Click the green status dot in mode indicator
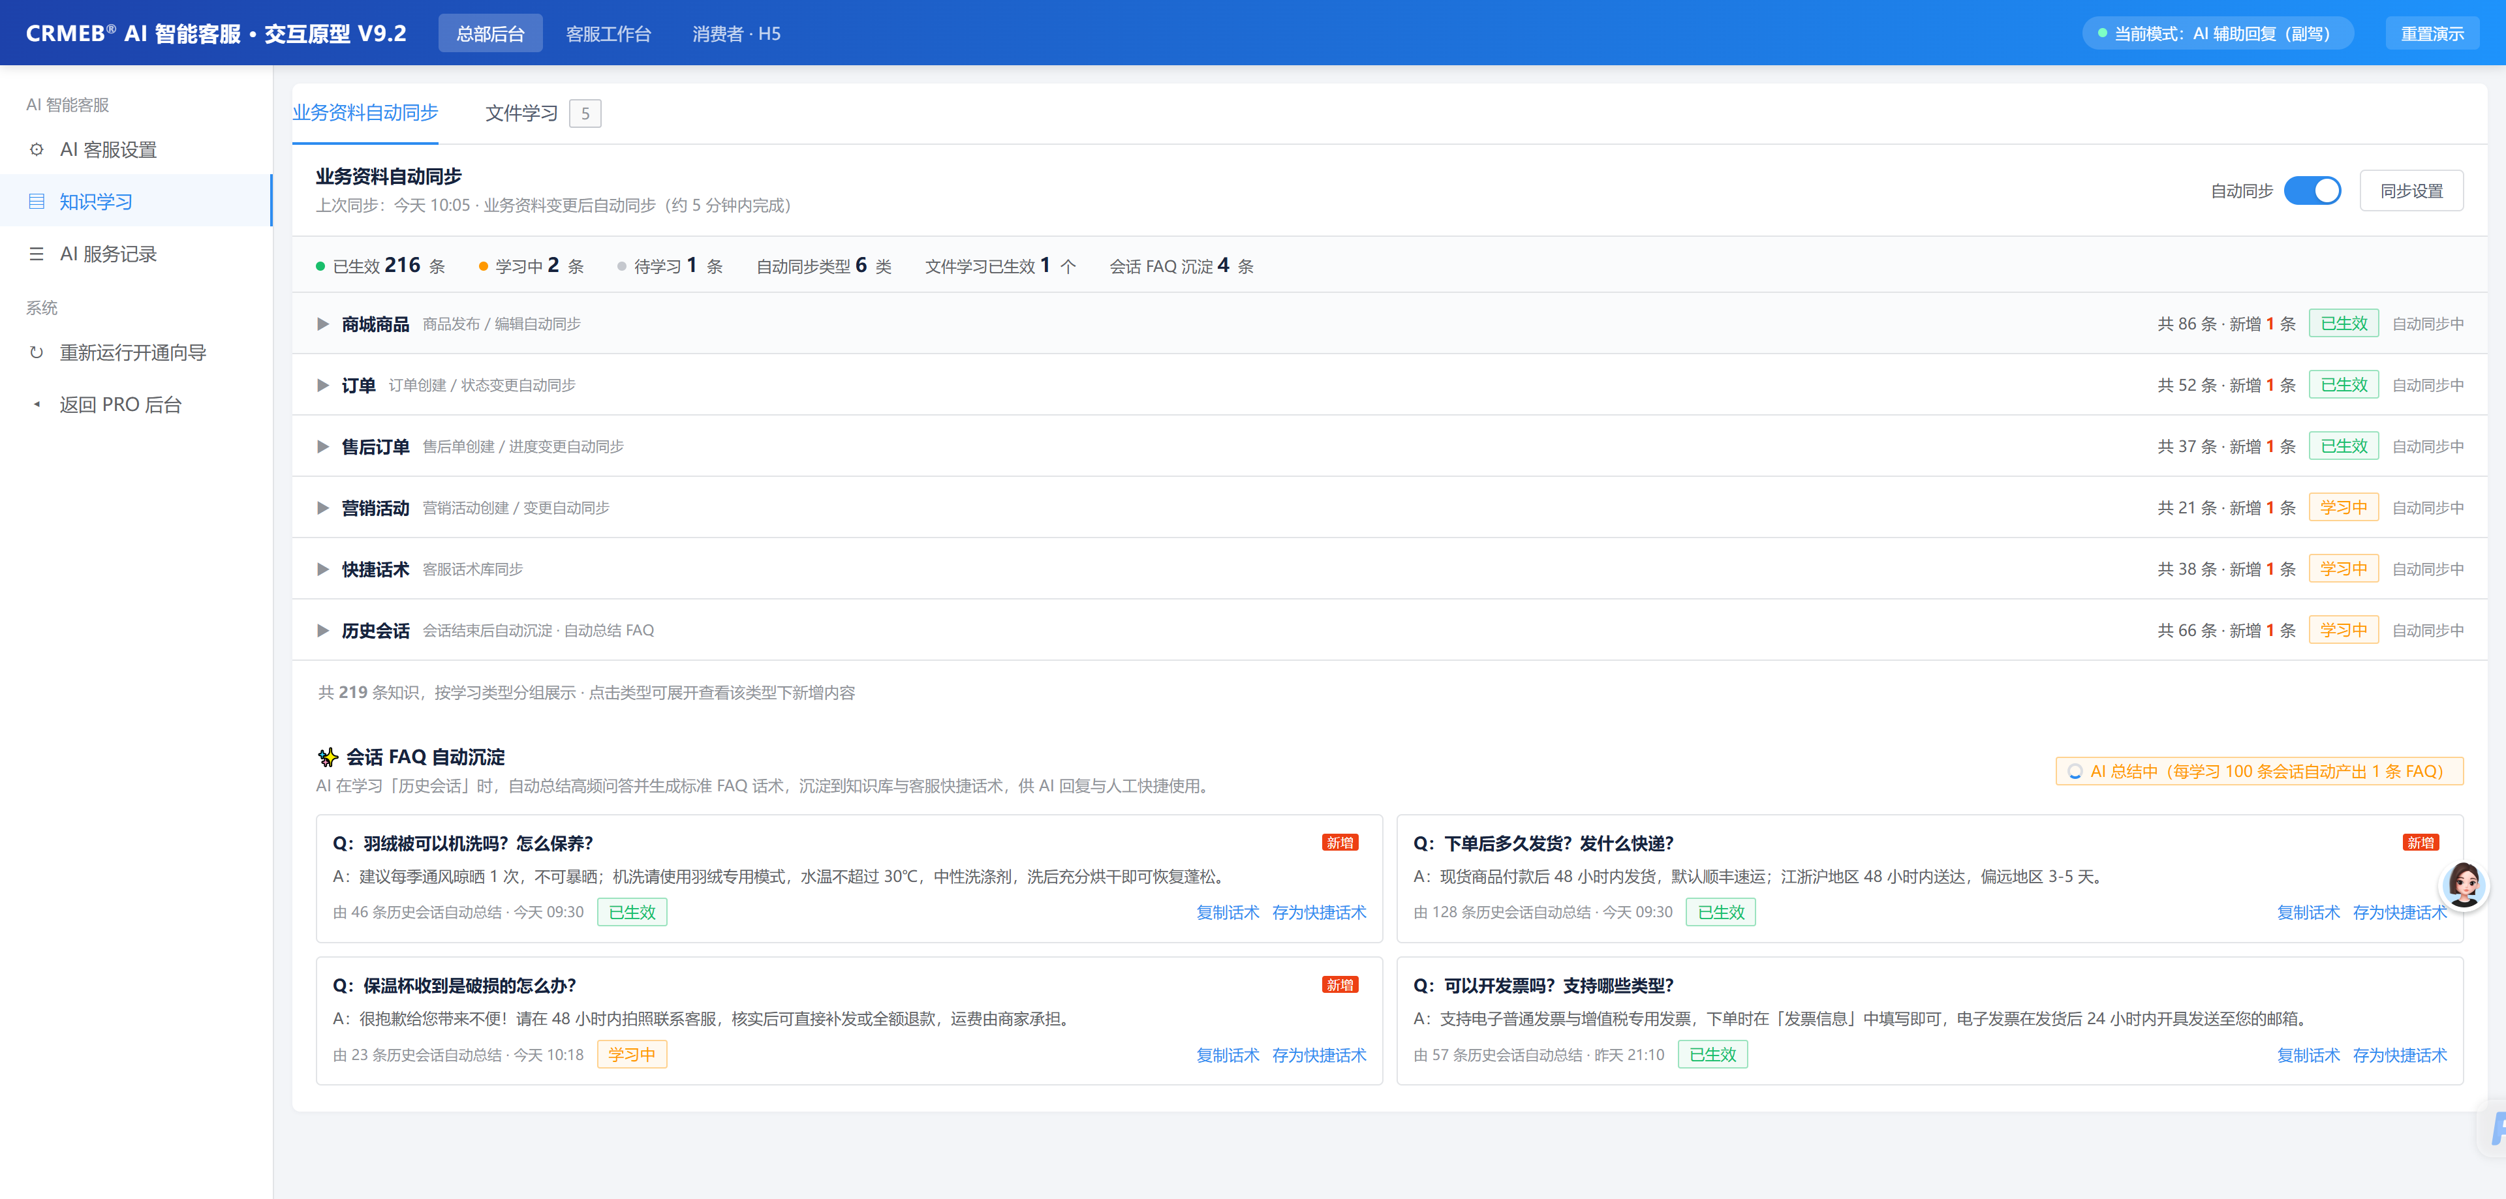This screenshot has width=2506, height=1199. pos(2102,33)
